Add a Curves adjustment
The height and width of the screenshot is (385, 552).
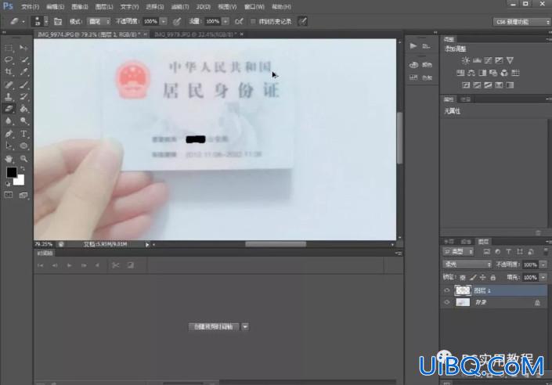pyautogui.click(x=488, y=60)
